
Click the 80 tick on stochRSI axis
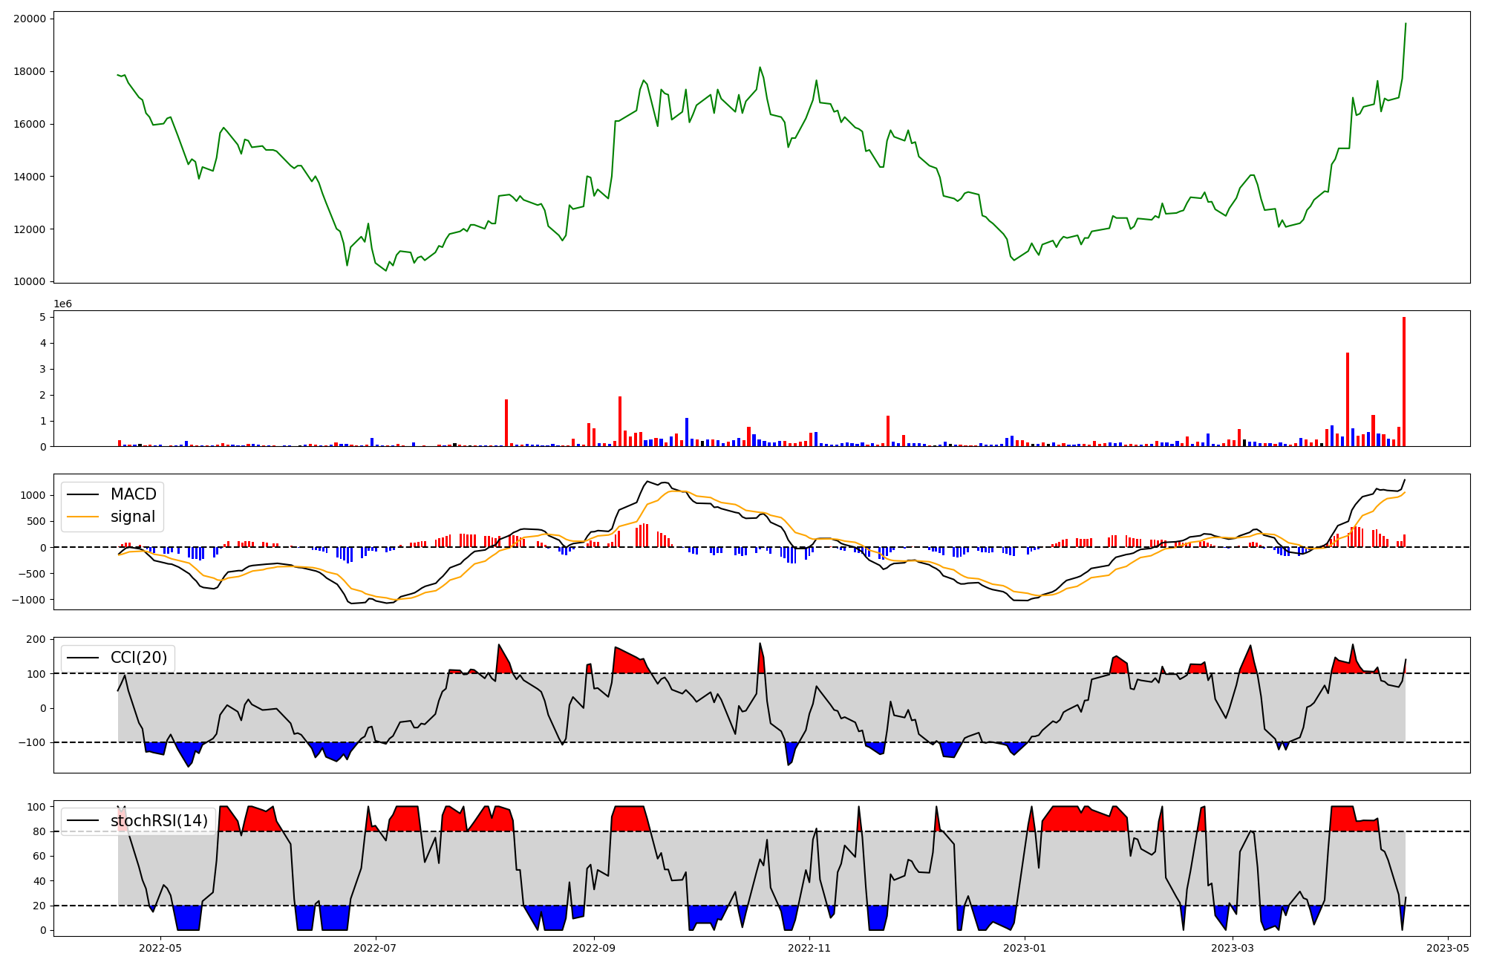[39, 831]
